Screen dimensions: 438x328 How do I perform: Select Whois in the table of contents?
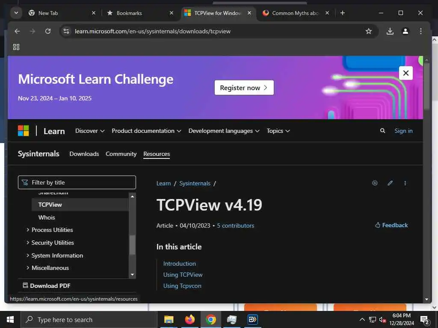(x=47, y=217)
